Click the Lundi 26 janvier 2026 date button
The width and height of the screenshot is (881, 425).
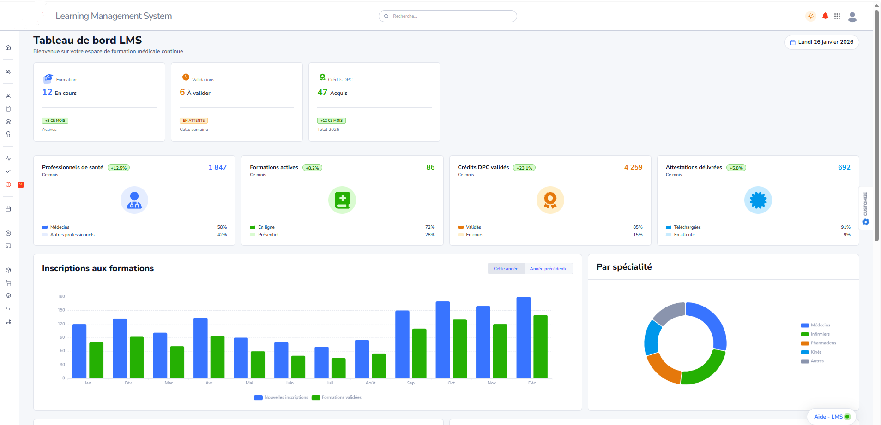pos(821,42)
